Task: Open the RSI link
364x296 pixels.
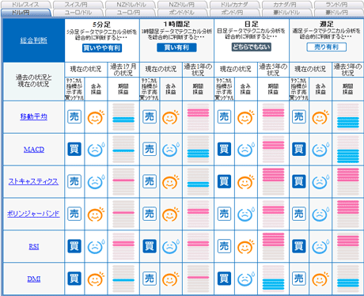Action: click(x=34, y=246)
